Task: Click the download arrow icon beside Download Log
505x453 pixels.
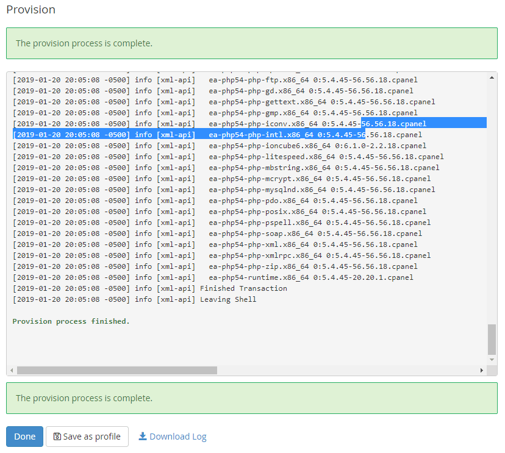Action: pos(142,437)
